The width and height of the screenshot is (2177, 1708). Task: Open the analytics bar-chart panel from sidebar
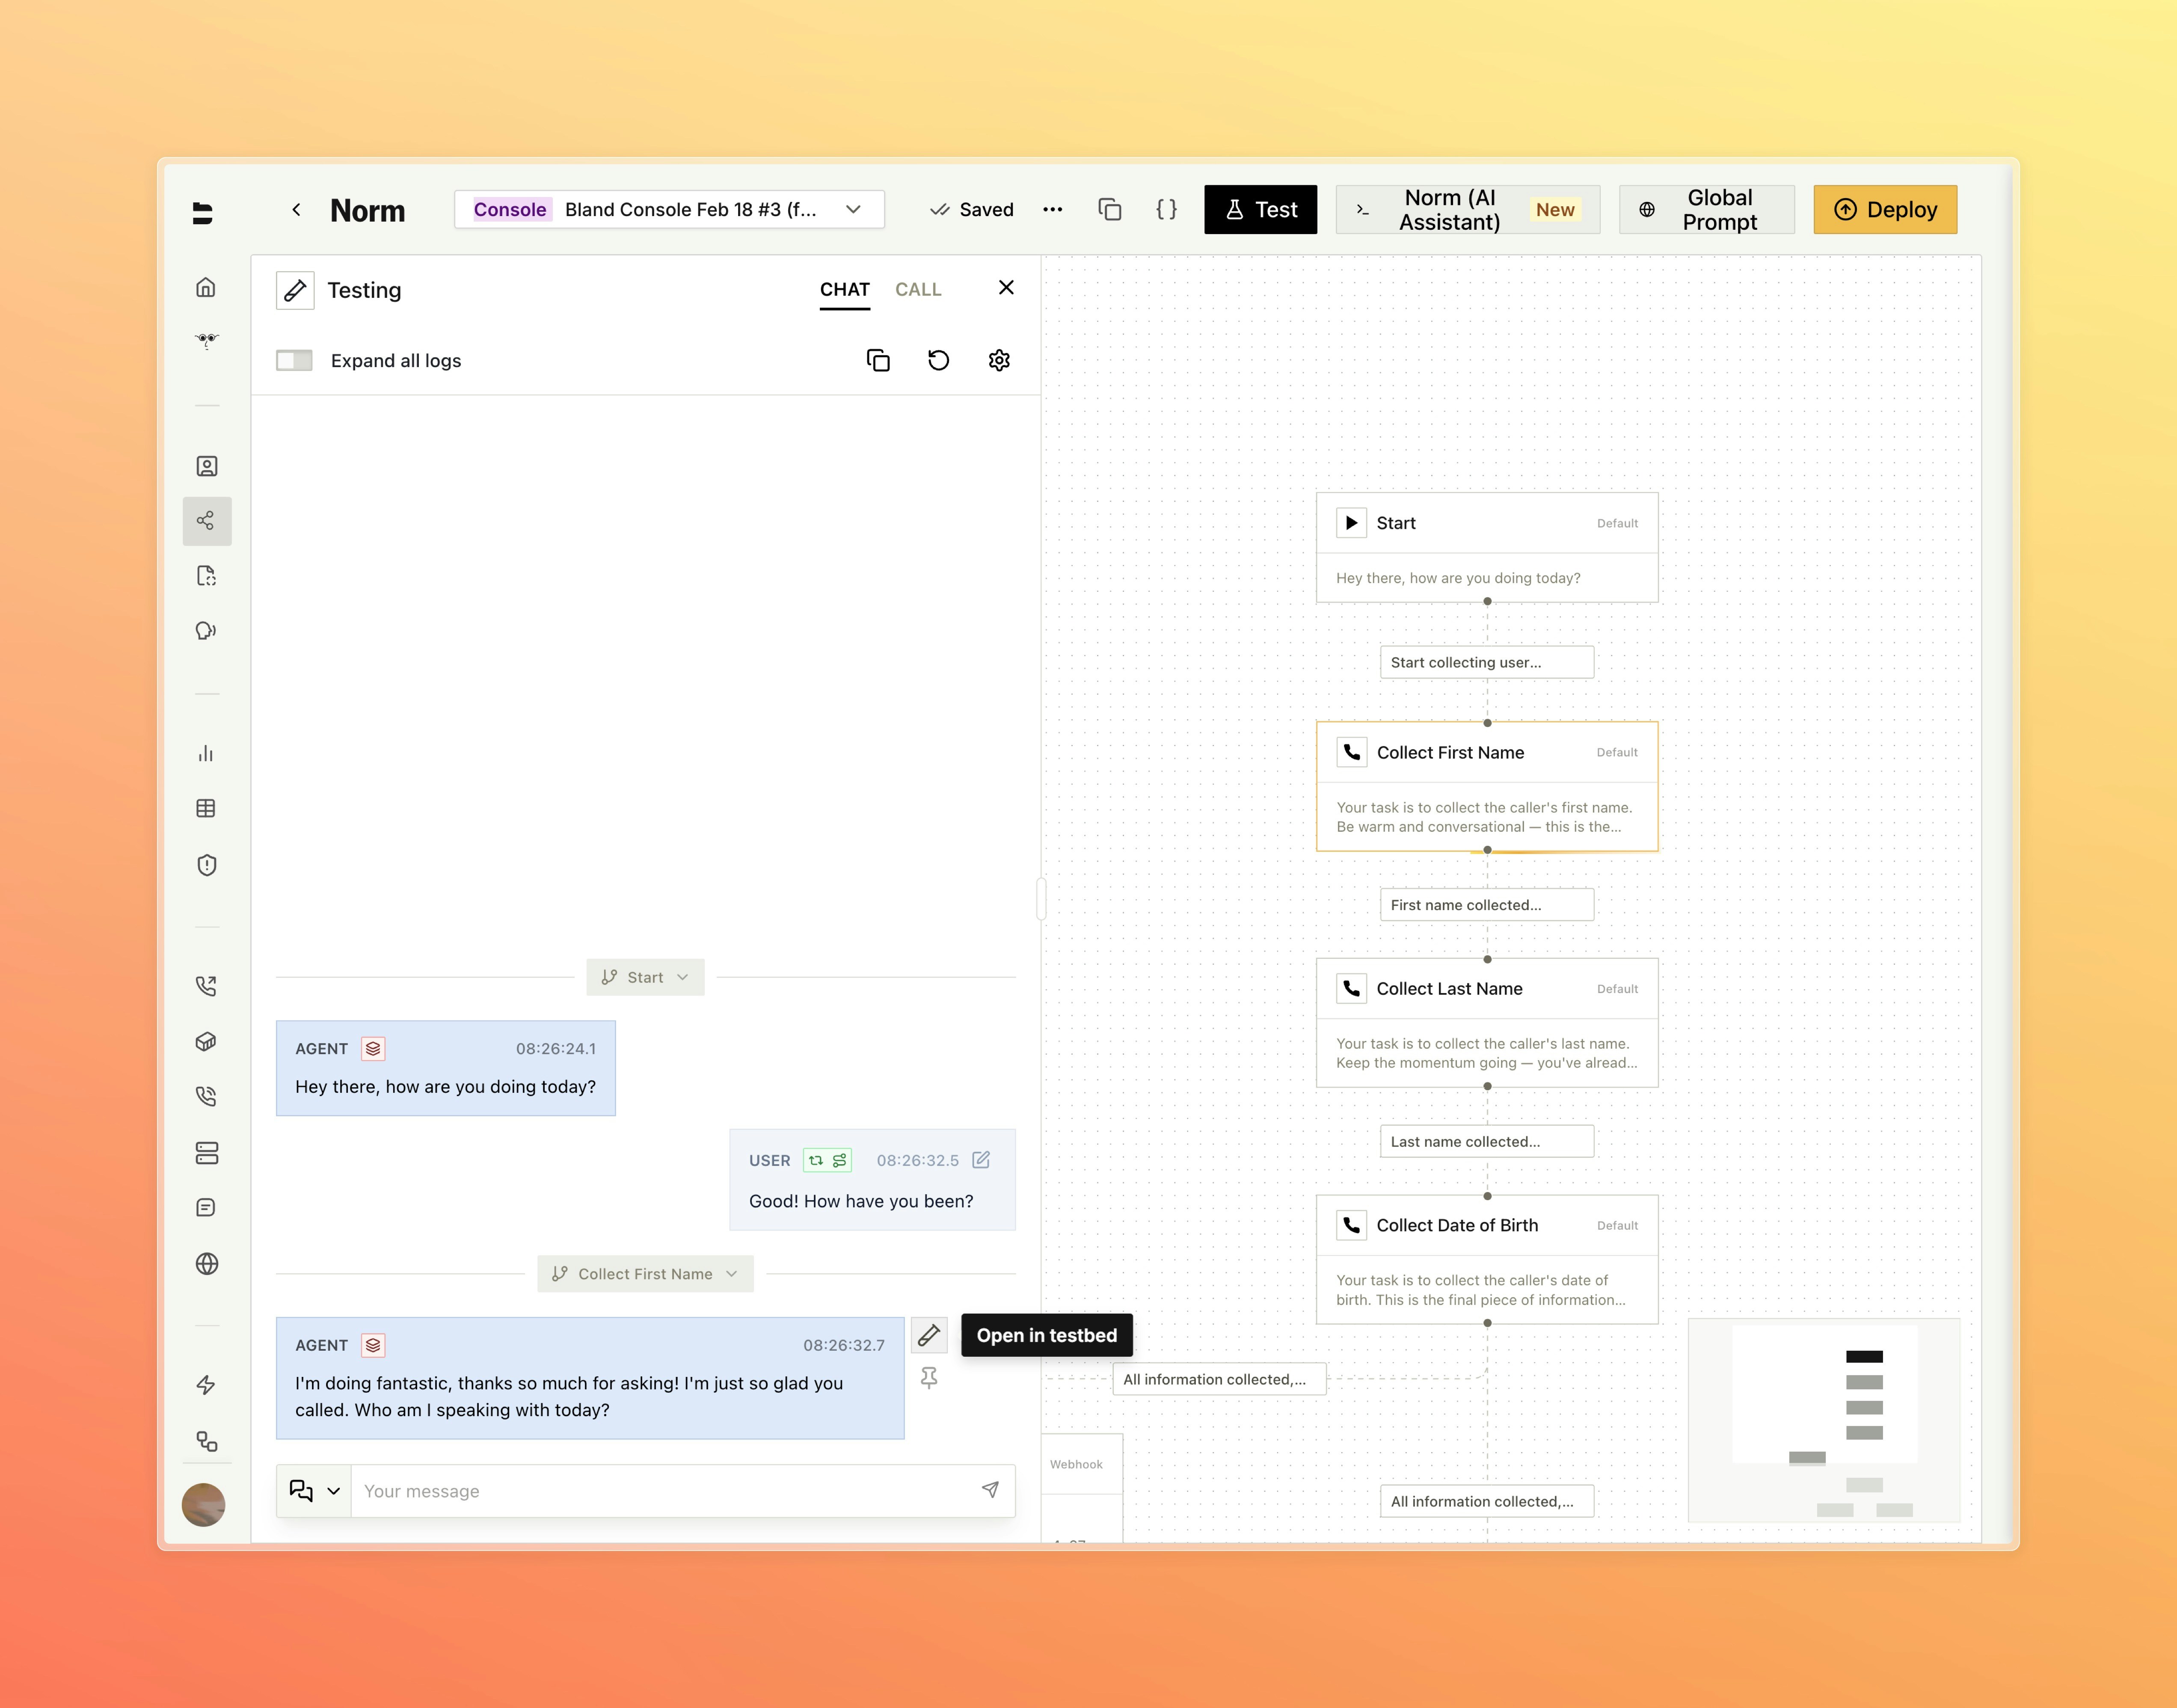206,753
